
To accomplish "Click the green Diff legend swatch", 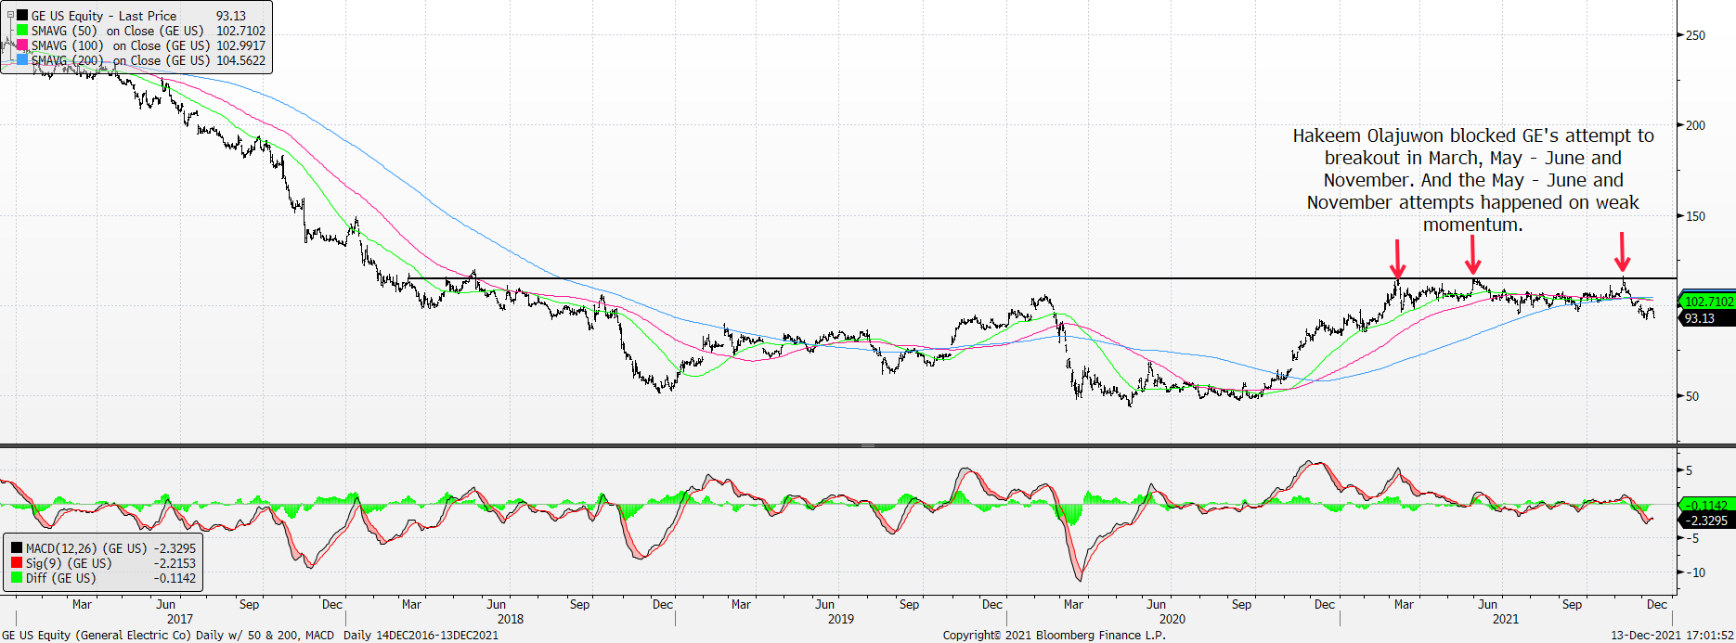I will [17, 578].
